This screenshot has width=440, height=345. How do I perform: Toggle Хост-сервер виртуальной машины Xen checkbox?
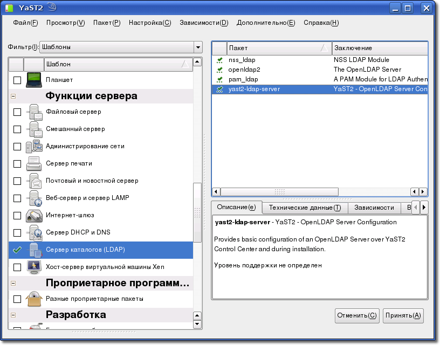coord(17,267)
